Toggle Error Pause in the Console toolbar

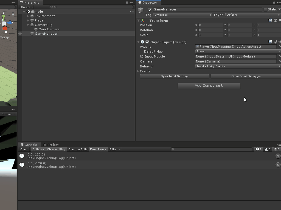98,149
